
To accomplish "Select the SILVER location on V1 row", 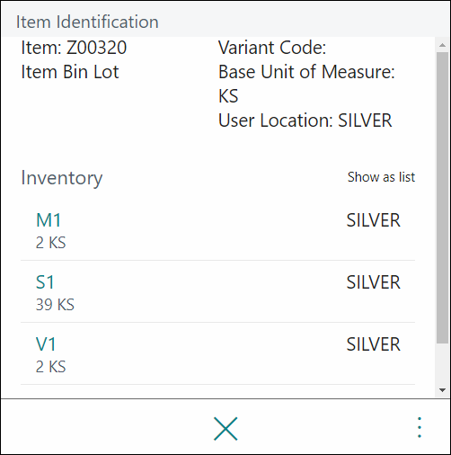I will click(x=373, y=344).
